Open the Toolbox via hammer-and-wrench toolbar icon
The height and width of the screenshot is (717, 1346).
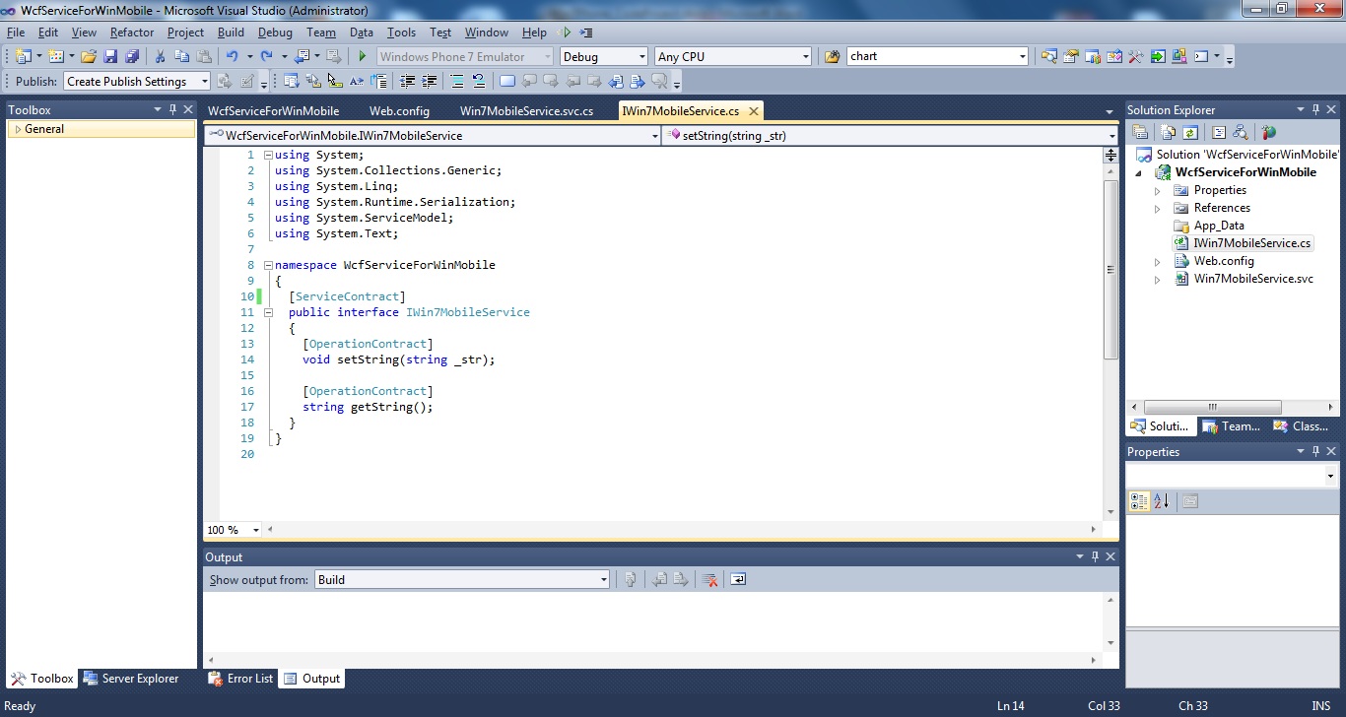point(1135,56)
